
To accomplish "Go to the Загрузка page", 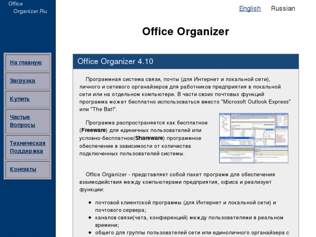I will pos(22,81).
